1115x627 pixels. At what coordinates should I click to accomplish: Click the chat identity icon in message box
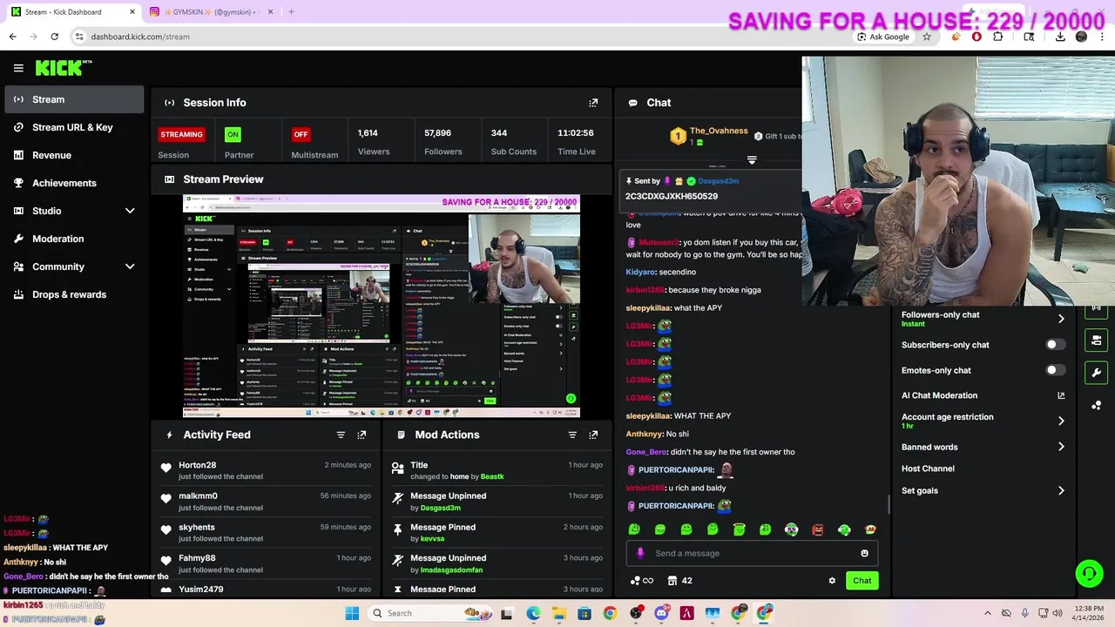[x=640, y=553]
